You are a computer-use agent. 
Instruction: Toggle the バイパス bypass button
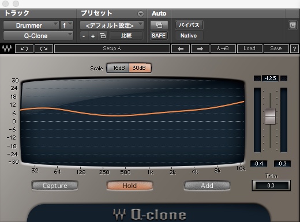click(189, 25)
